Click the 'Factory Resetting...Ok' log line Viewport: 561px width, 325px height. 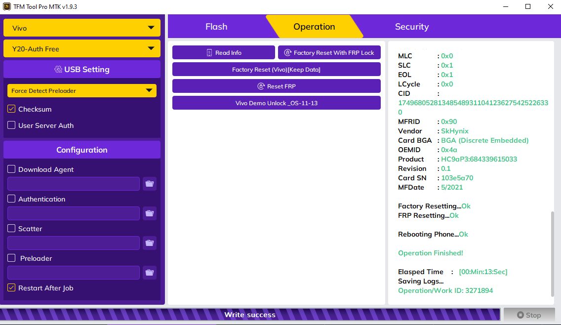point(434,206)
